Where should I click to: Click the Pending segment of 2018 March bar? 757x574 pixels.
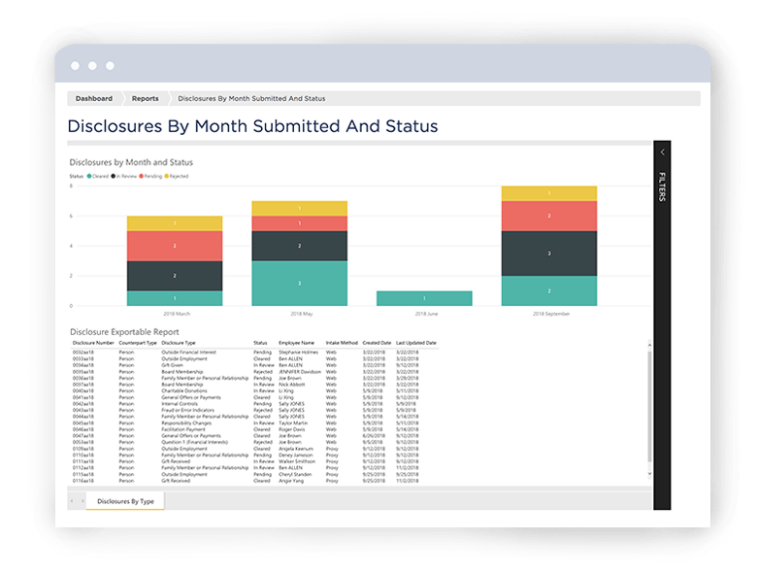175,246
